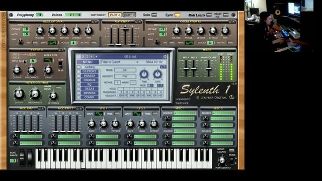This screenshot has height=181, width=322.
Task: Enable Midi Learn switch
Action: point(209,15)
